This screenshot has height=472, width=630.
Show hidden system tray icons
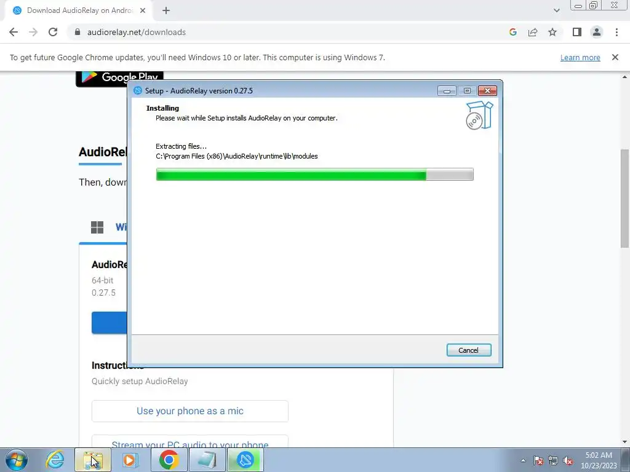click(x=523, y=460)
